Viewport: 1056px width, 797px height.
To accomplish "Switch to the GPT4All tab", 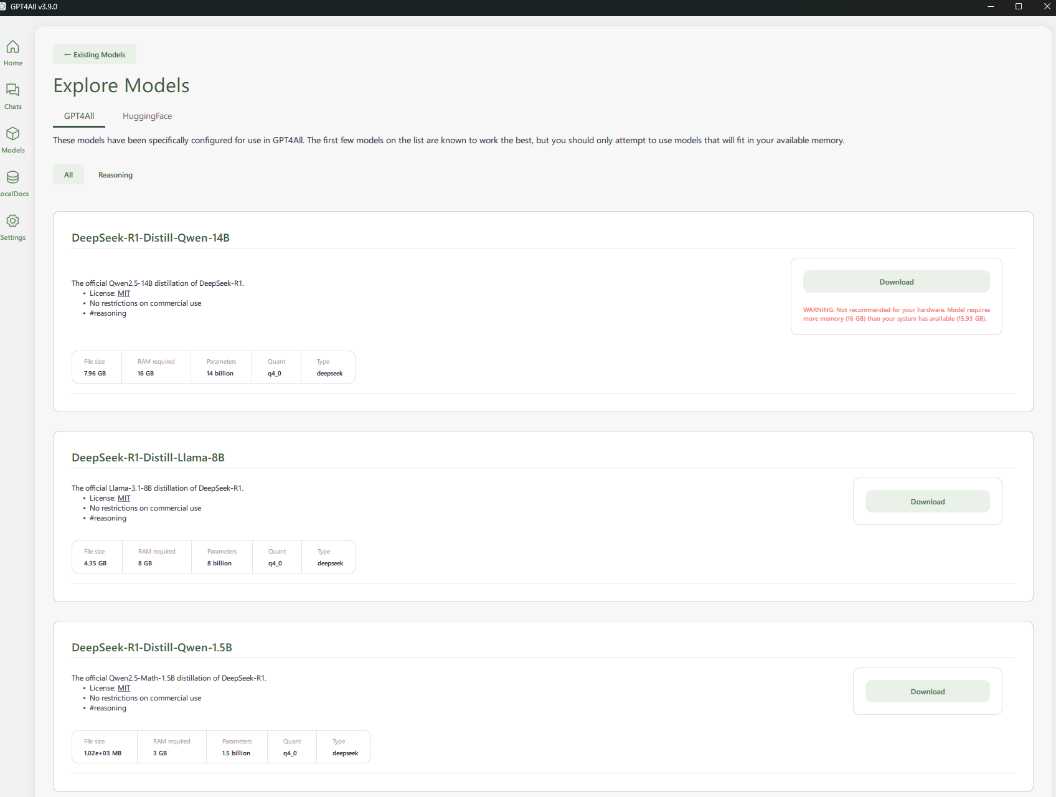I will tap(79, 116).
